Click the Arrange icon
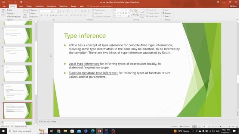 136,13
